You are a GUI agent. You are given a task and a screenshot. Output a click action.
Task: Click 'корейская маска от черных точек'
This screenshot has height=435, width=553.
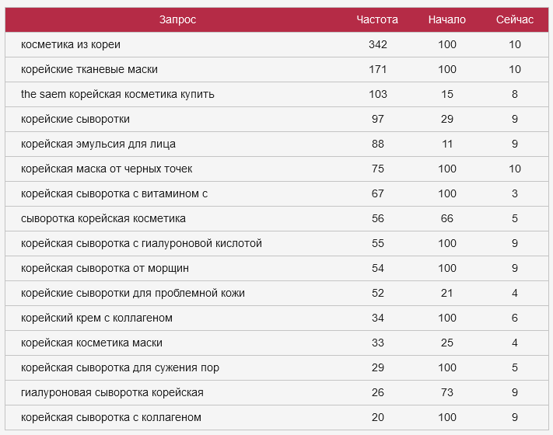107,169
